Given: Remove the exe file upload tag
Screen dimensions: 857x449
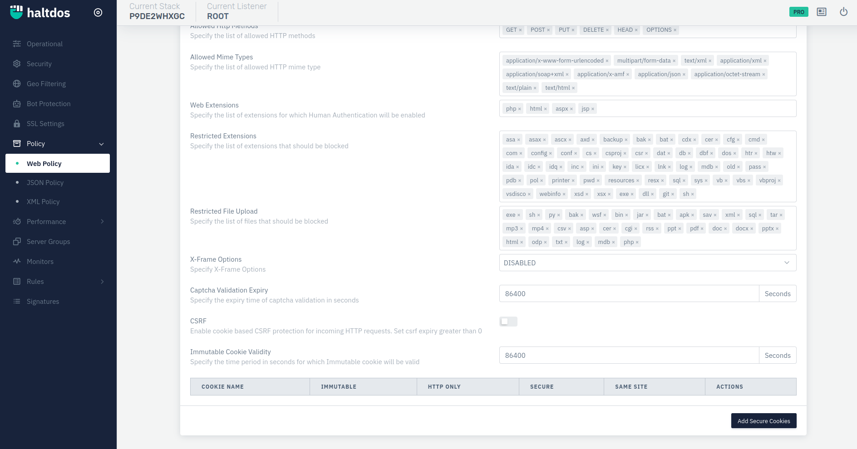Looking at the screenshot, I should click(519, 215).
